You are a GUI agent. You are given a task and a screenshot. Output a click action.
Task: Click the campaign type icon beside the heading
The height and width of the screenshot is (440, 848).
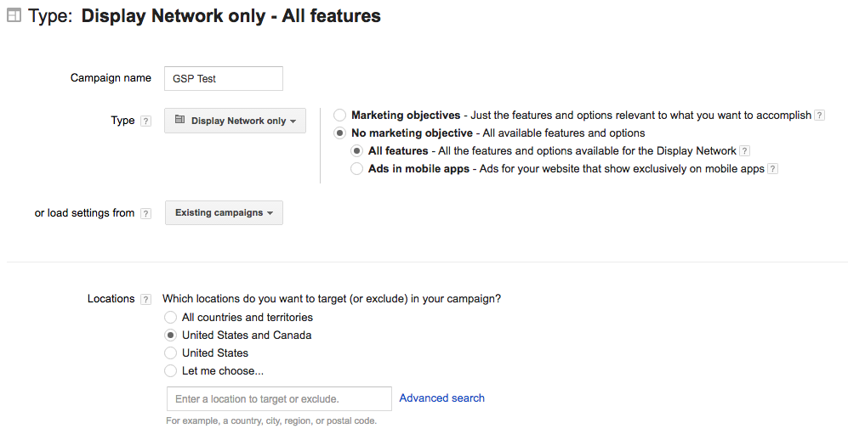(14, 16)
